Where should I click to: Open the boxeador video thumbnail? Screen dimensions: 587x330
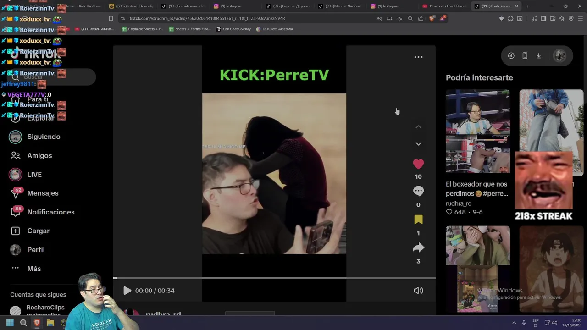478,132
